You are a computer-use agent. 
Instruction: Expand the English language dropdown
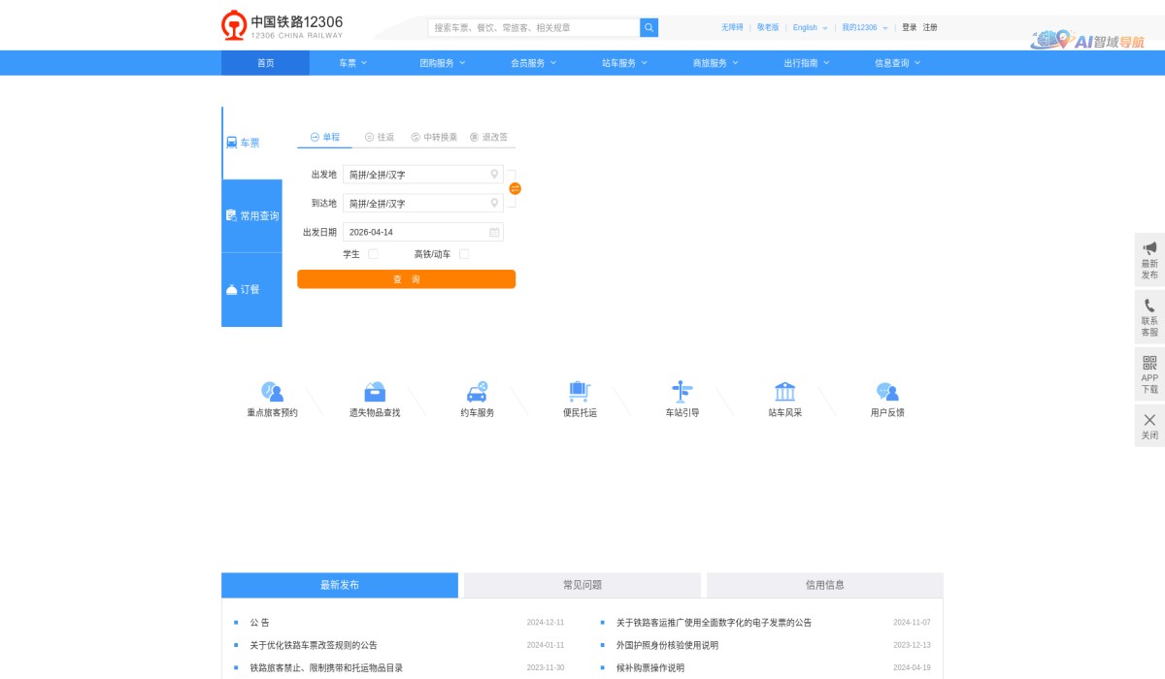click(x=805, y=27)
